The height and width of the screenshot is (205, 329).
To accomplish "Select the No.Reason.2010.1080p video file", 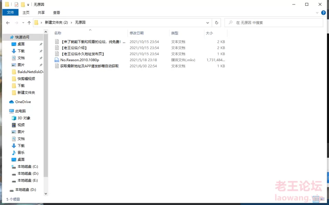I will pos(79,60).
